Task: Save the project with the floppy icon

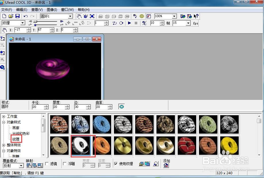Action: tap(18, 16)
